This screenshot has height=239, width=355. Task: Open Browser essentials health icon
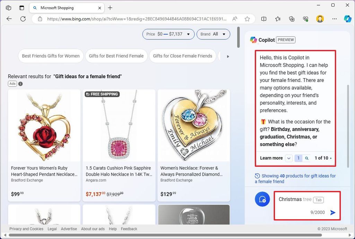pos(305,19)
